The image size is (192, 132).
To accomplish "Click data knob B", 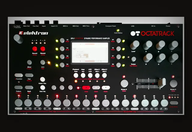I will [x=160, y=45].
